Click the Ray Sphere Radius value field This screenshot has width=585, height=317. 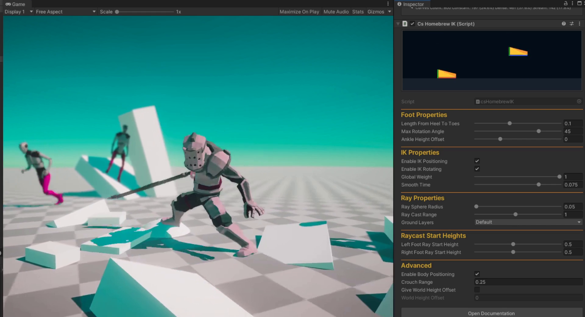[x=573, y=207]
